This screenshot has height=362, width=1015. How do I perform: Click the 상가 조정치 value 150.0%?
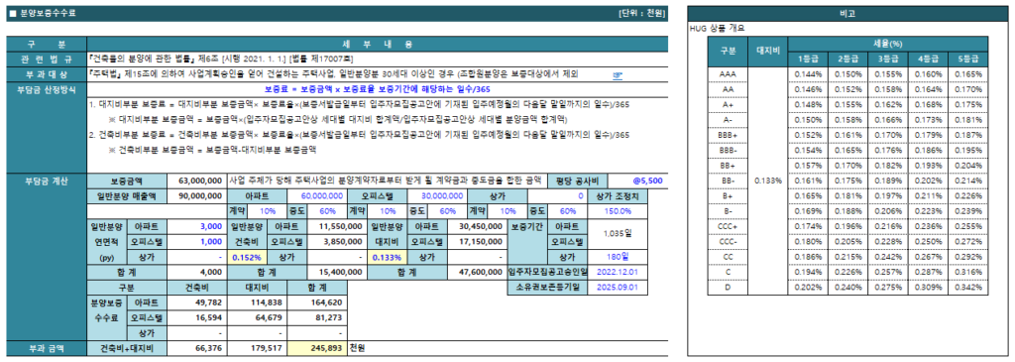tap(618, 210)
